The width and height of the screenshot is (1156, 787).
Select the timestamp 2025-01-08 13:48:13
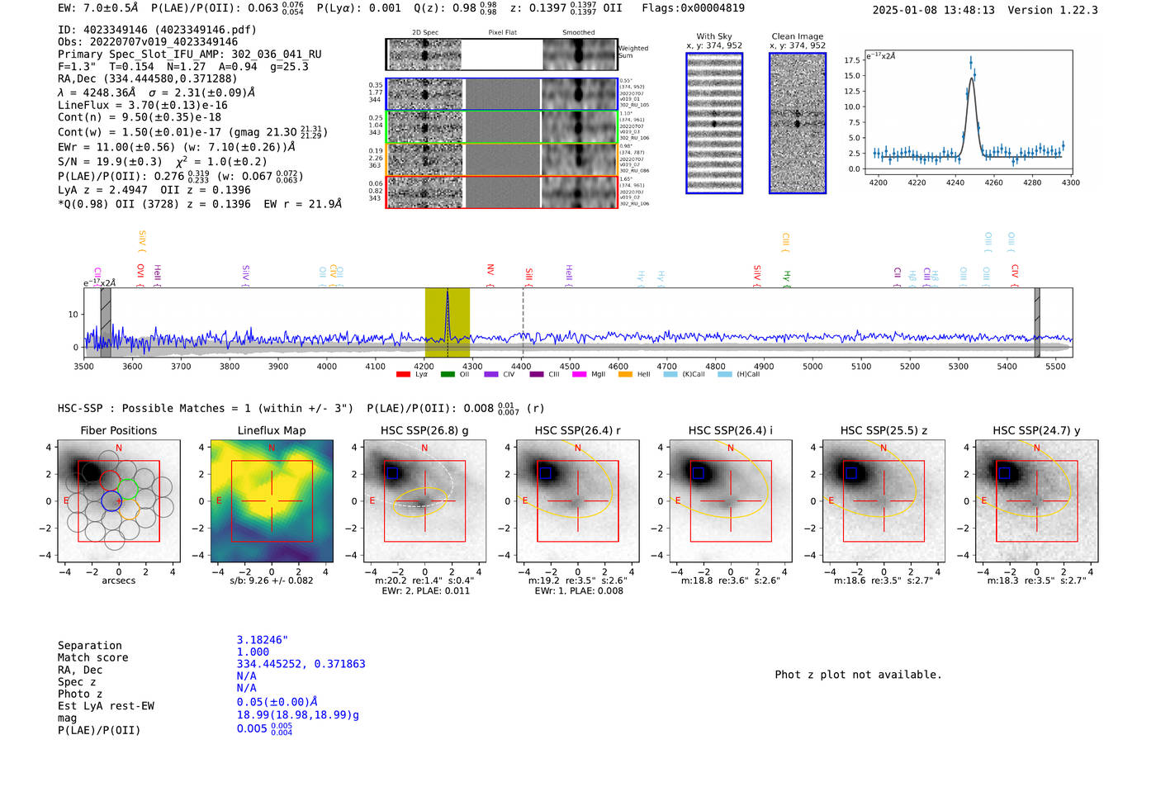933,11
